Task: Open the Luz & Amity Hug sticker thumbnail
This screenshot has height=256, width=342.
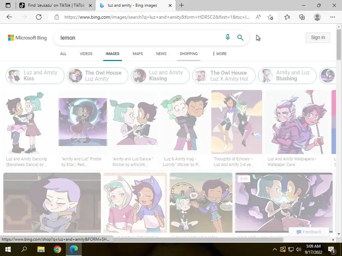Action: click(184, 122)
